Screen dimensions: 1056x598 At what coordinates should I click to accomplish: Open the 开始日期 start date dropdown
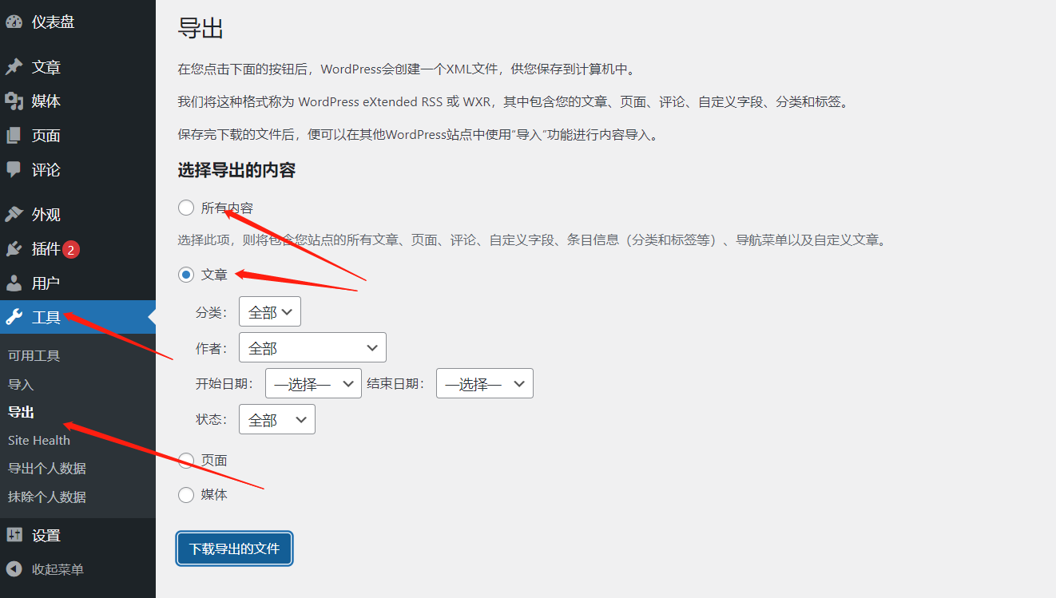coord(313,384)
